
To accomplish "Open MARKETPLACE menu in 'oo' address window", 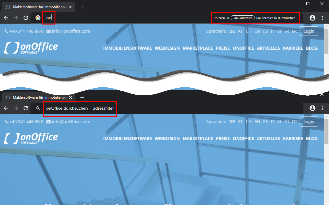I will point(198,48).
